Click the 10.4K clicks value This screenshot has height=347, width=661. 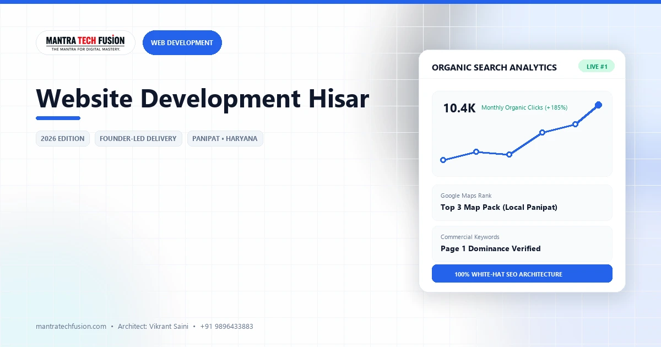459,109
